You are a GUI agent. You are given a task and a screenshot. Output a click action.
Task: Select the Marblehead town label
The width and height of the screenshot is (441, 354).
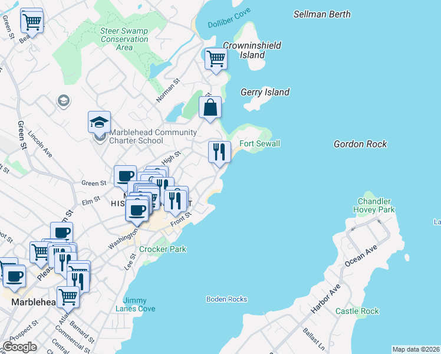click(x=34, y=302)
